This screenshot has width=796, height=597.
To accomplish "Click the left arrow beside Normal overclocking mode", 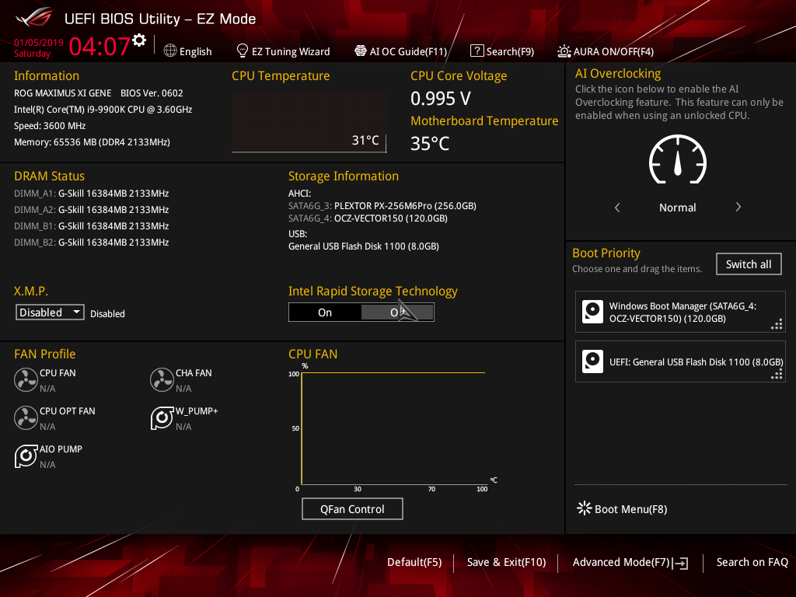I will (x=616, y=208).
